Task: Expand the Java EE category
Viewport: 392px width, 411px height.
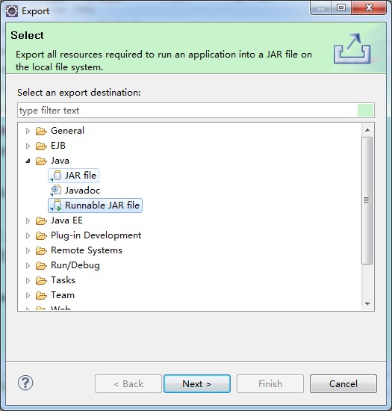Action: pos(28,220)
